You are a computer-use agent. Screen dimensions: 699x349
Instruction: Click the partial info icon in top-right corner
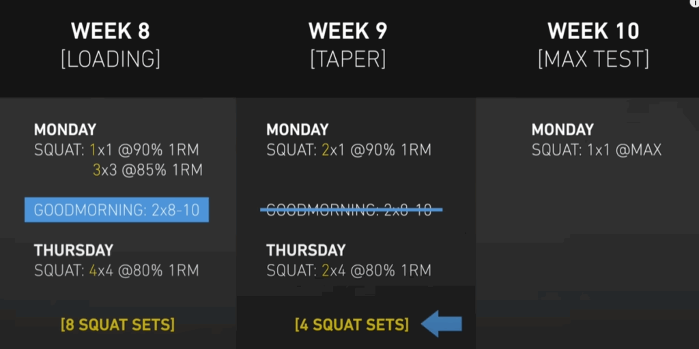[x=696, y=3]
